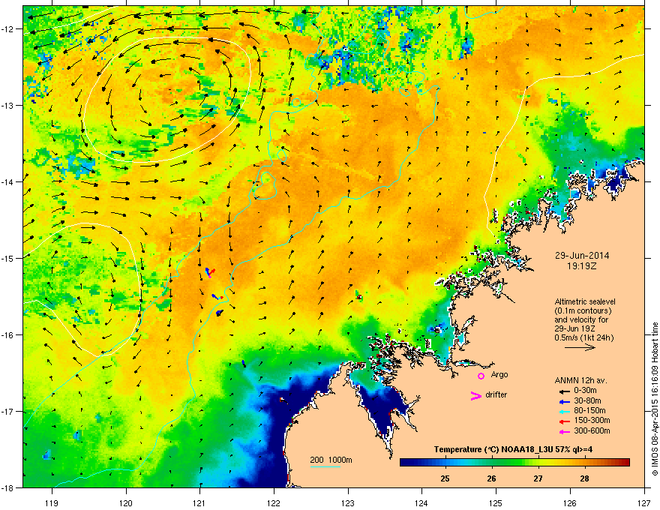Click the -14 latitude axis label
Screen dimensions: 660x510
(8, 181)
